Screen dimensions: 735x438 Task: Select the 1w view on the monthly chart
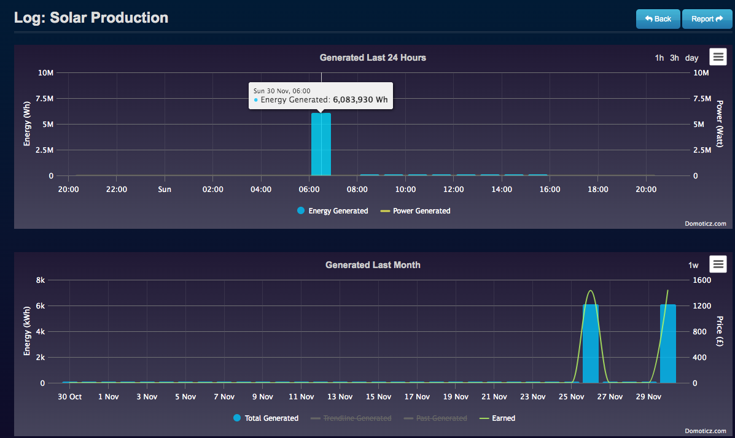693,264
